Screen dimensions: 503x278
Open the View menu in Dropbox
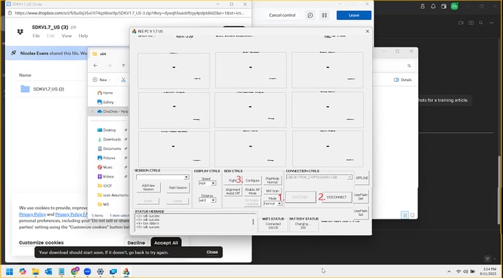click(x=67, y=36)
